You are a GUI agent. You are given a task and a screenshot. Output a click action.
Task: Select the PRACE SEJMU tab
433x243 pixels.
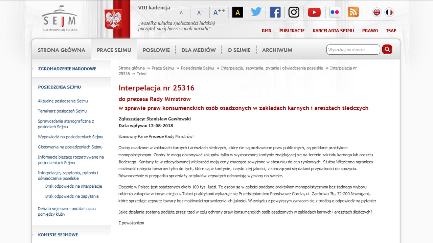(114, 50)
